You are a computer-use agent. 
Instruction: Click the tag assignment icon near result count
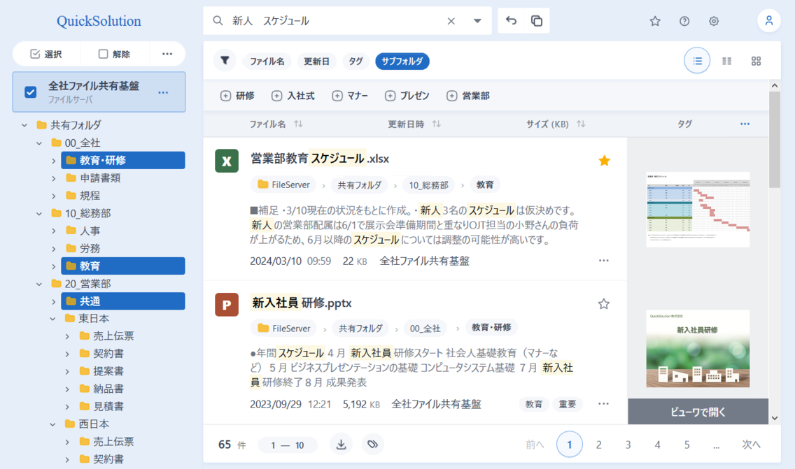point(372,444)
